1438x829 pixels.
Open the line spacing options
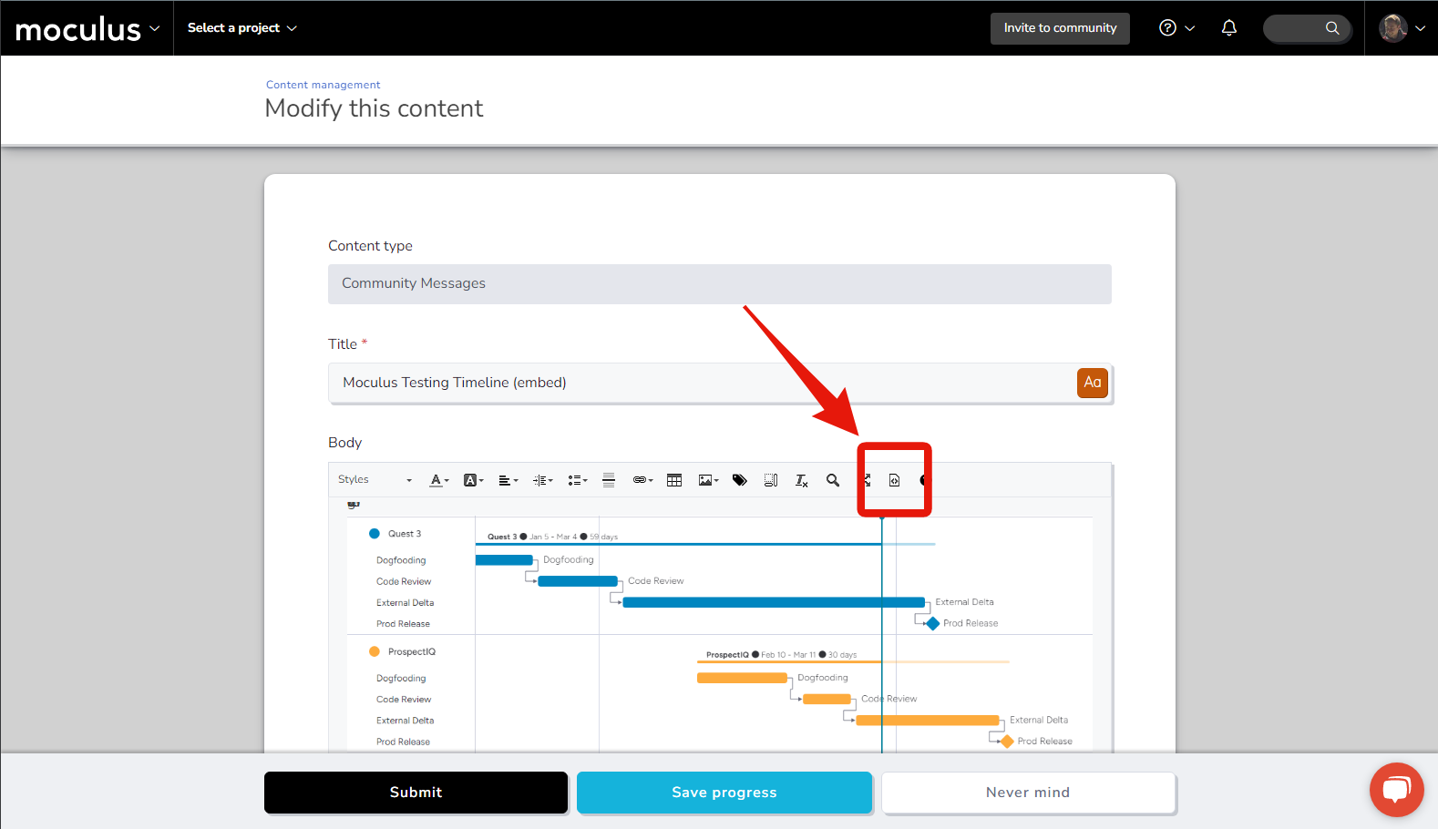click(x=542, y=480)
